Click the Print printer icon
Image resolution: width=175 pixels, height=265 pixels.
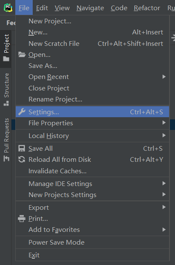(x=22, y=219)
